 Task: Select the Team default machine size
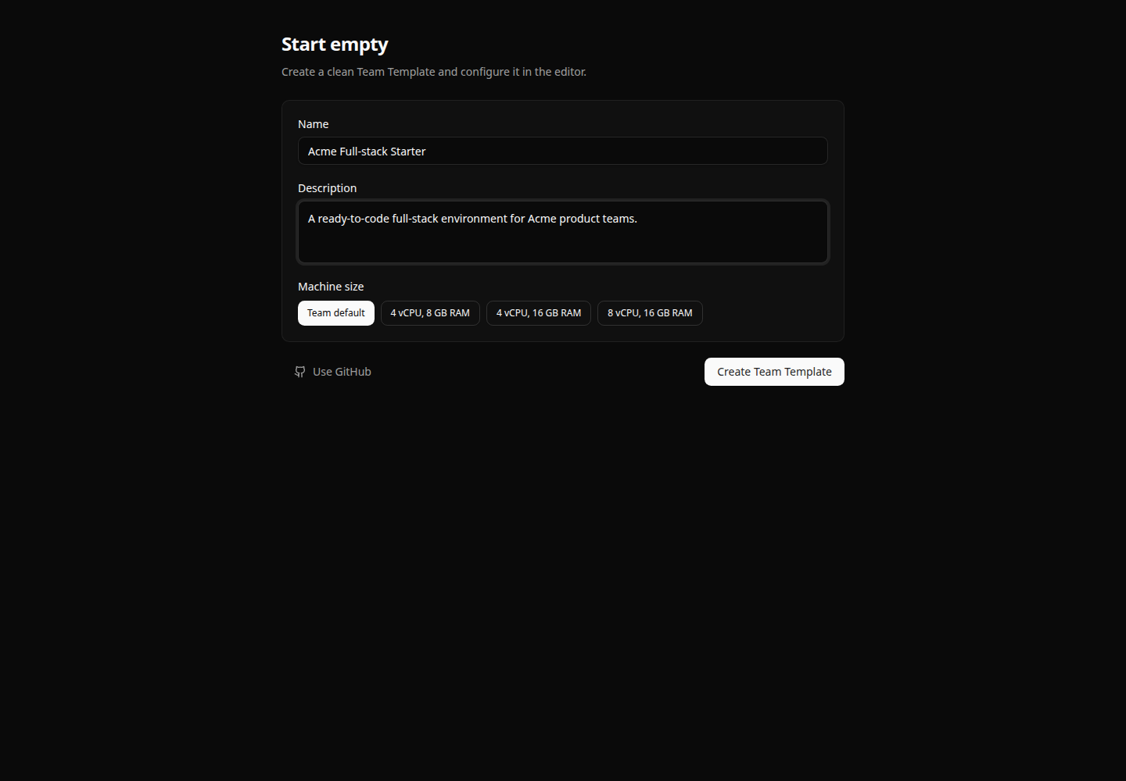tap(336, 313)
